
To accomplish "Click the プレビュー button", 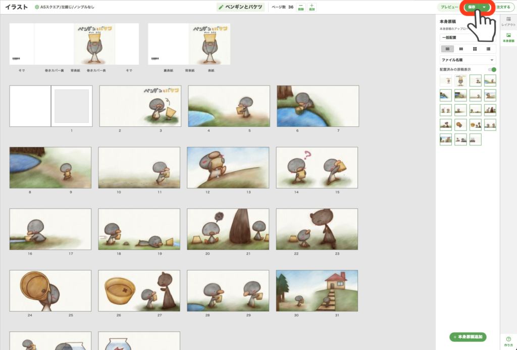I will click(x=449, y=7).
